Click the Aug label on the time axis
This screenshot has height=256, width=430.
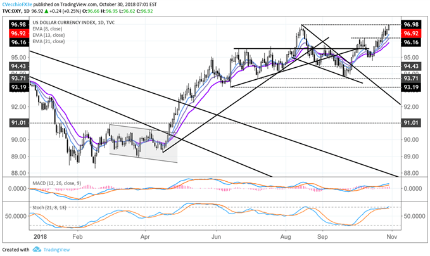[286, 237]
